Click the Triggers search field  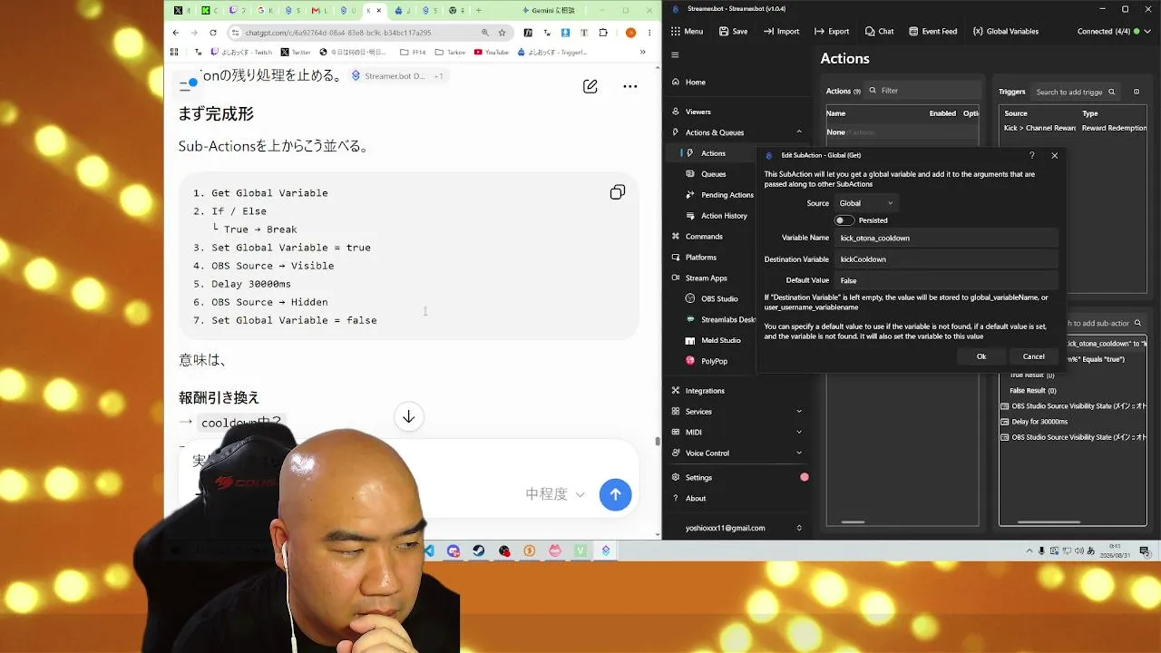(x=1077, y=92)
